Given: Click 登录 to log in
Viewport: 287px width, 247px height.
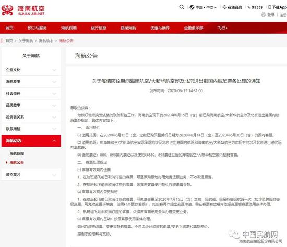Looking at the screenshot, I should tap(271, 15).
